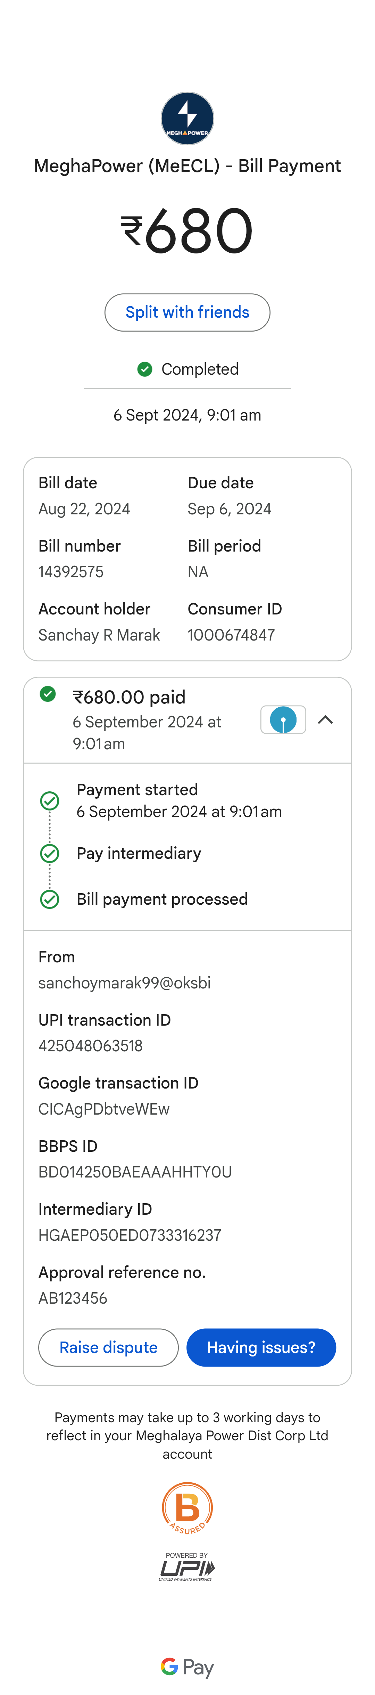Viewport: 375px width, 1695px height.
Task: Select the BBPS ID value
Action: 135,1172
